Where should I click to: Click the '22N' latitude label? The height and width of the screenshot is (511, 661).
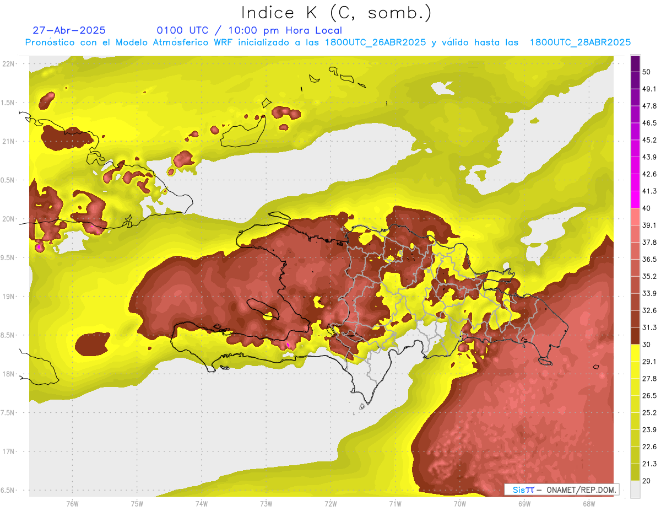coord(8,63)
